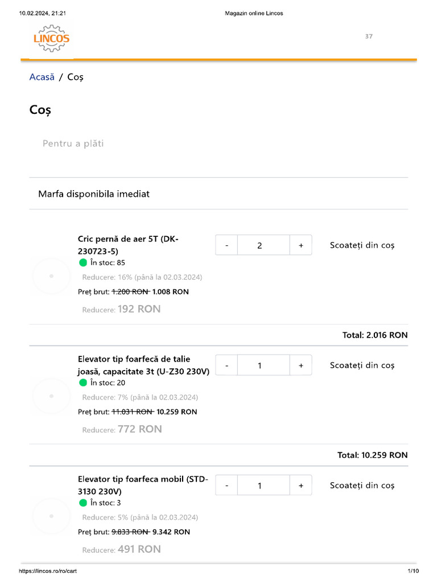This screenshot has width=437, height=583.
Task: Click the cart counter showing 37
Action: click(x=369, y=36)
